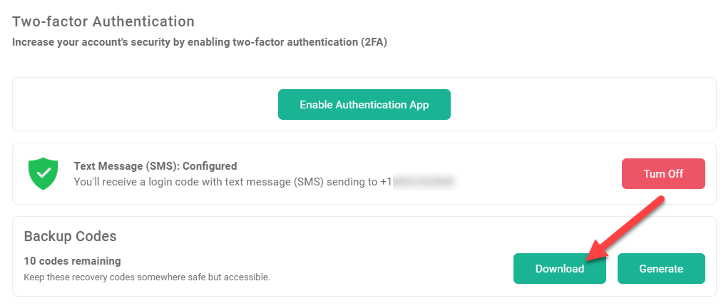Select the Two-factor Authentication heading
Viewport: 726px width, 306px height.
[x=103, y=21]
